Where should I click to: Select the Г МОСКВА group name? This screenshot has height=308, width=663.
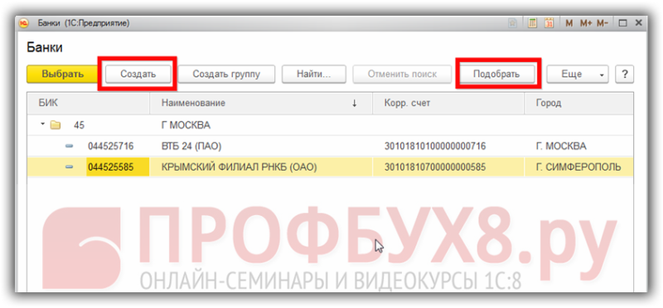point(186,126)
